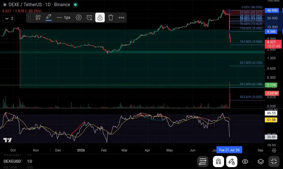Viewport: 283px width, 169px height.
Task: Select the pencil line color tool
Action: click(49, 17)
